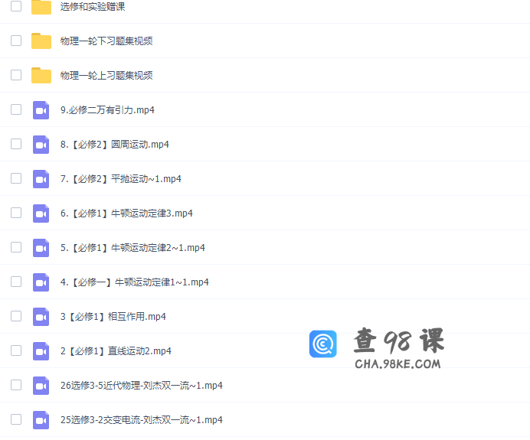Open folder name 物理一轮下习题集视频
Viewport: 530px width, 440px height.
(106, 41)
